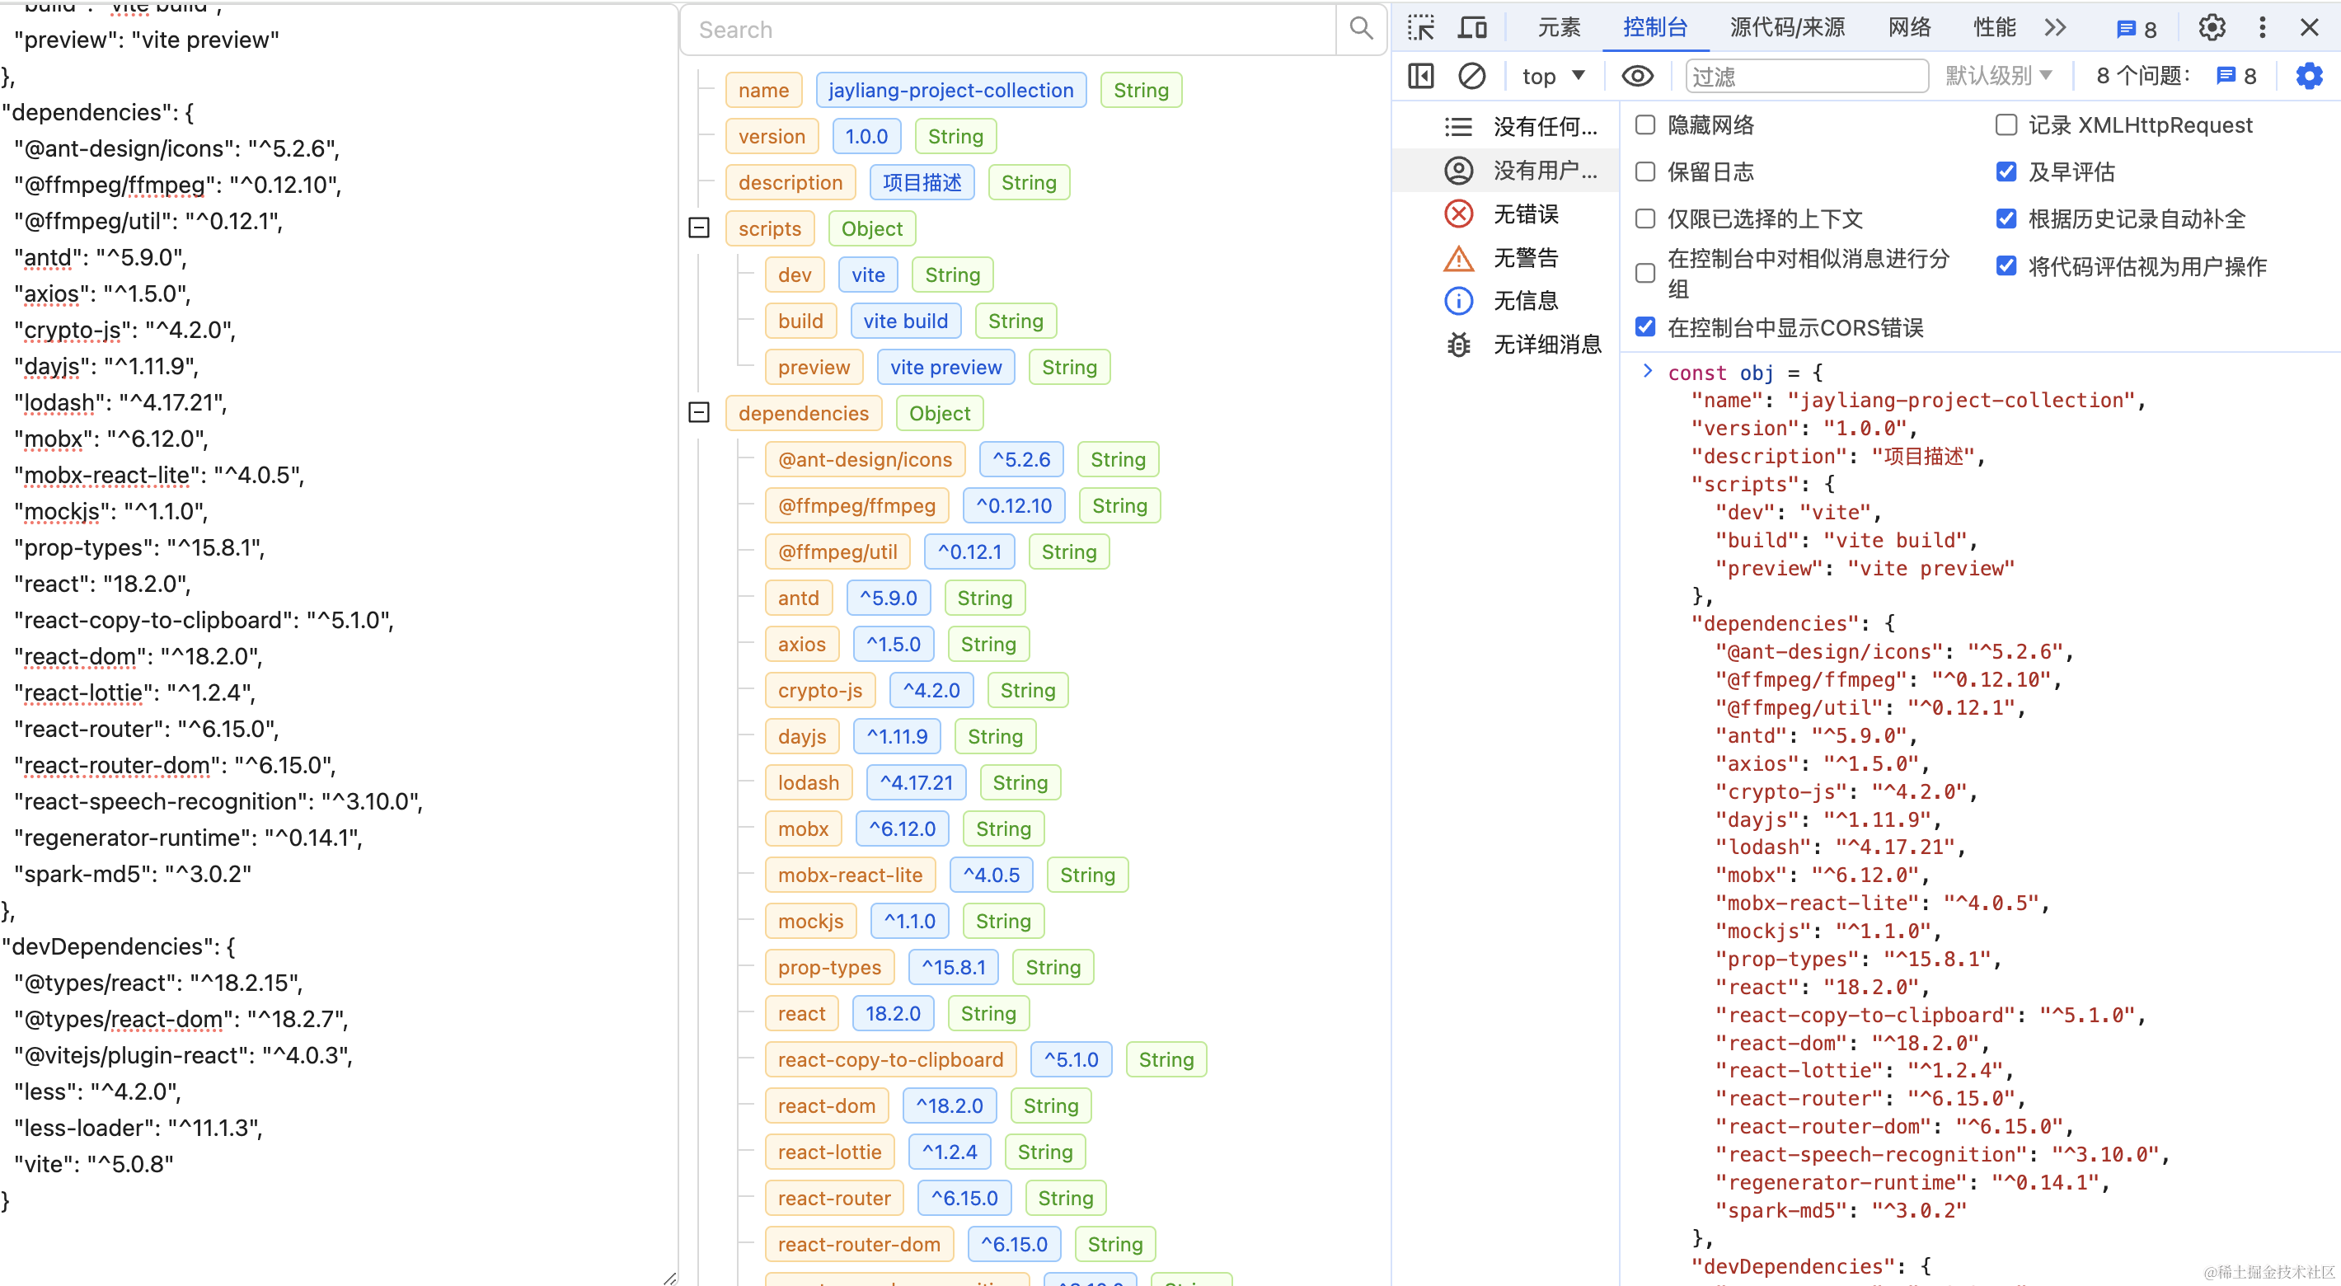The image size is (2341, 1286).
Task: Select the scripts key tag
Action: coord(770,229)
